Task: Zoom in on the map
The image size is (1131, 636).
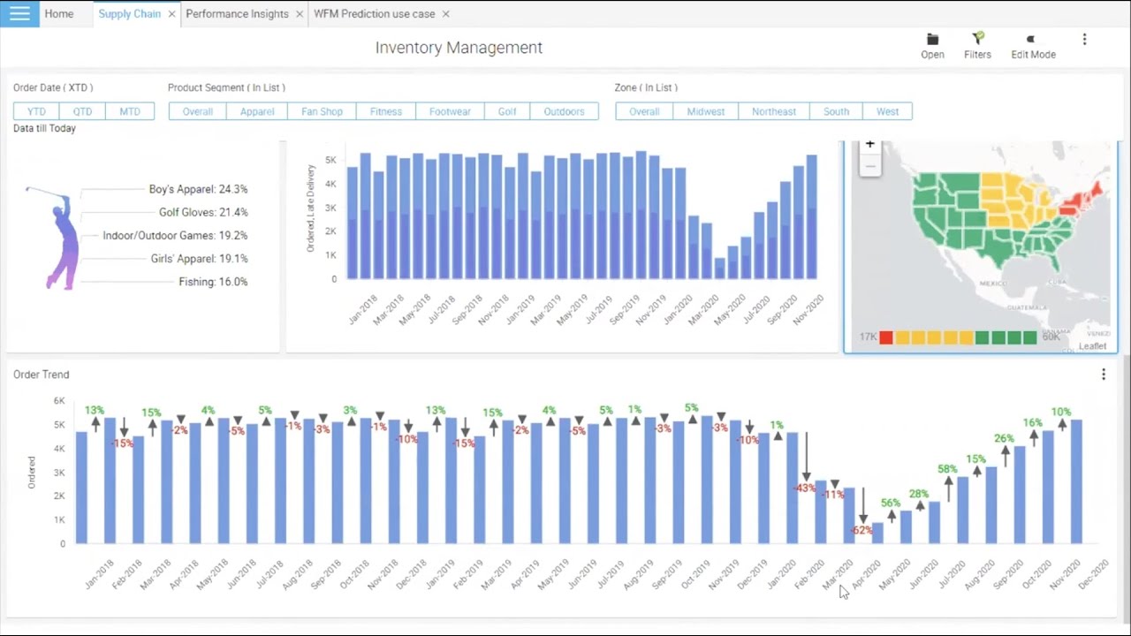Action: pos(869,146)
